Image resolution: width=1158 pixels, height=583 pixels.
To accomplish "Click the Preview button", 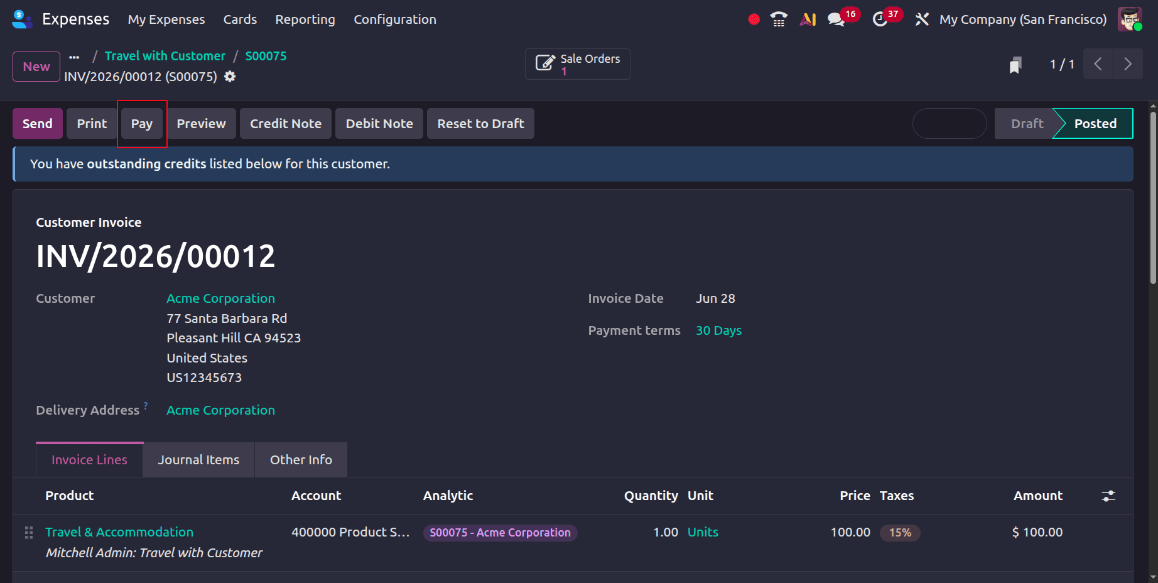I will [x=201, y=124].
